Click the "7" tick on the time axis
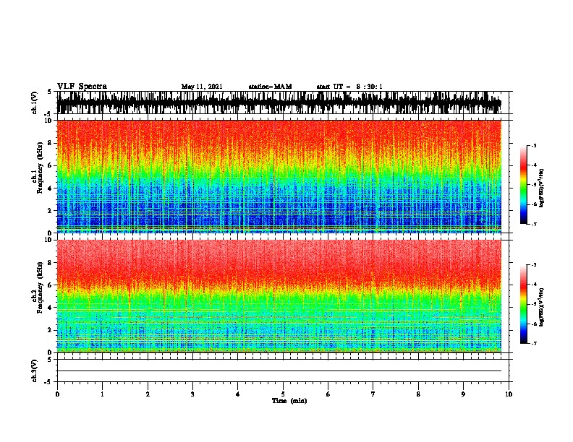Screen dimensions: 573x442 pyautogui.click(x=373, y=394)
